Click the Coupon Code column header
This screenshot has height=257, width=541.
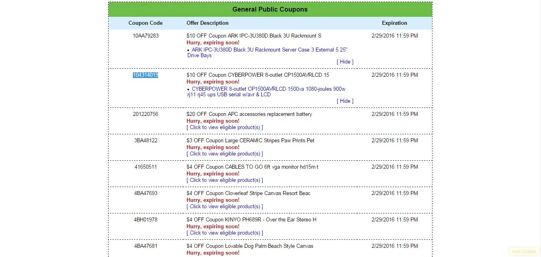(x=145, y=23)
